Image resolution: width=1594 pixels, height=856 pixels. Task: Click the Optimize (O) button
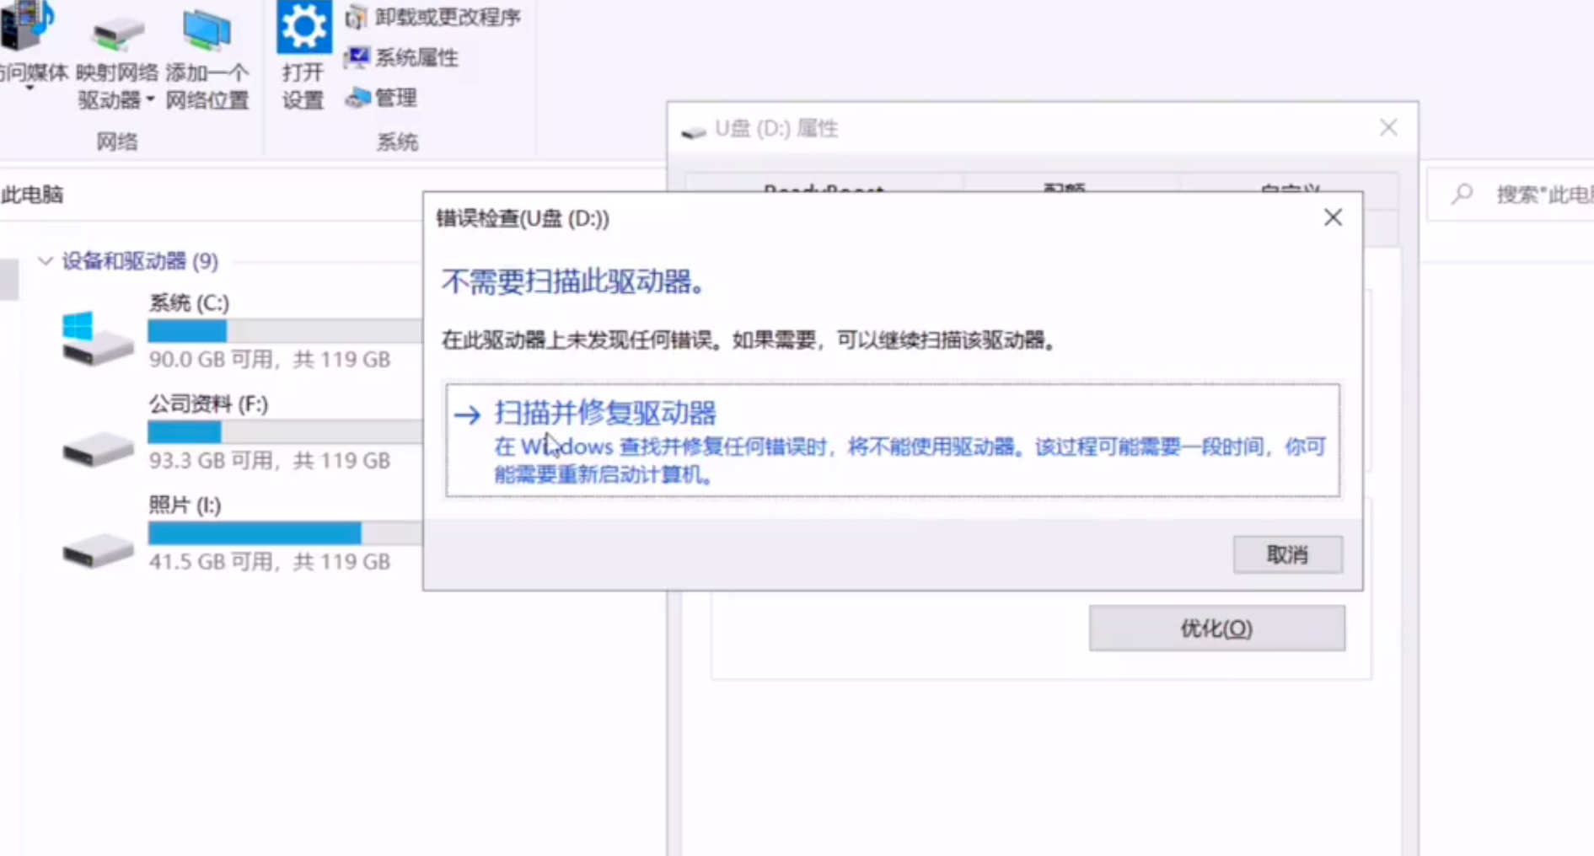1216,628
